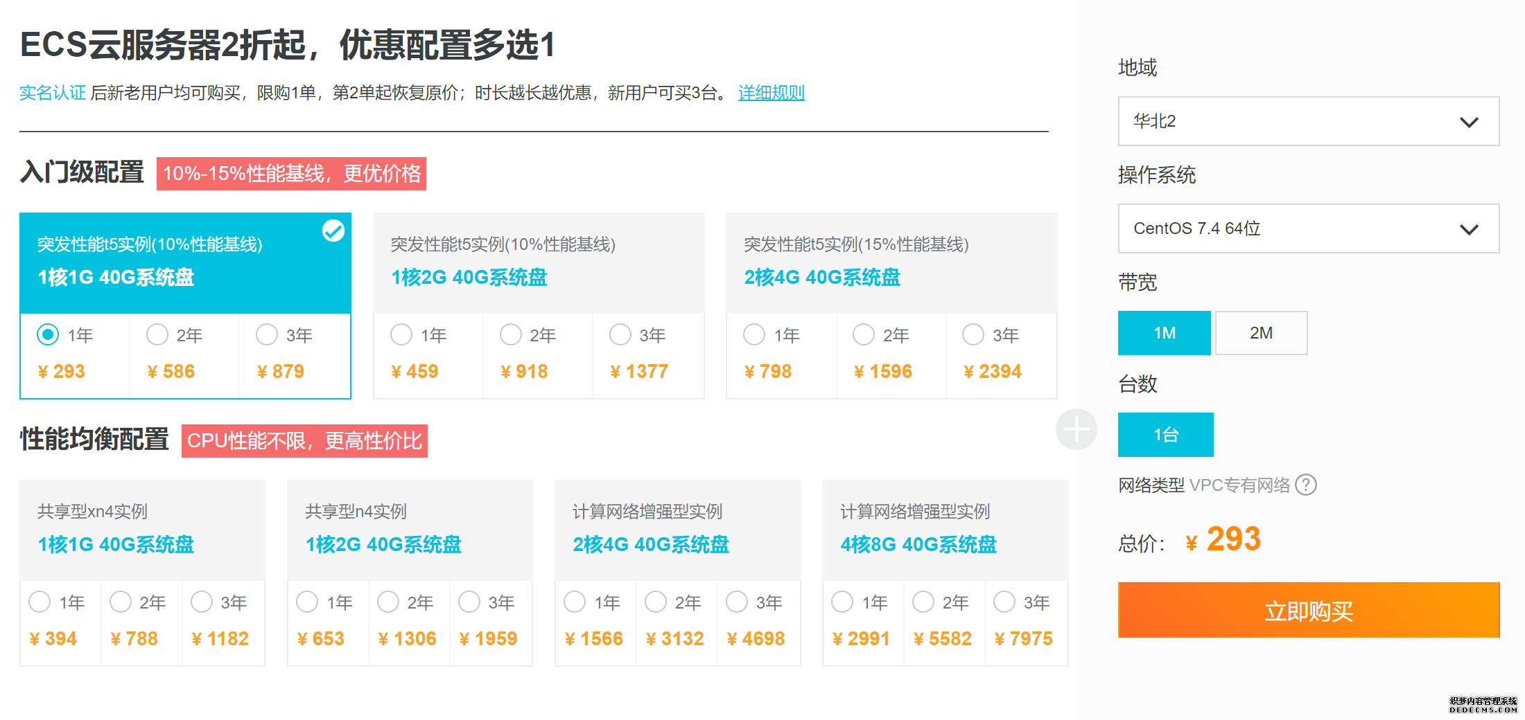The height and width of the screenshot is (720, 1525).
Task: Select the 1台 quantity option
Action: click(x=1165, y=435)
